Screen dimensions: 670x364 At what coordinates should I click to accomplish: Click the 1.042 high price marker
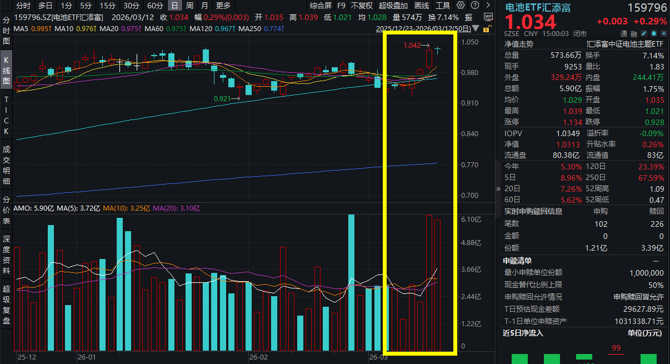(x=412, y=46)
